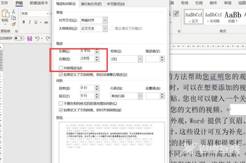Open the Paragraph group dialog launcher
The height and width of the screenshot is (163, 246).
coord(179,31)
